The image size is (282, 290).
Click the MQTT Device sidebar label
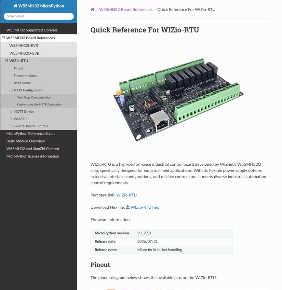[x=24, y=111]
